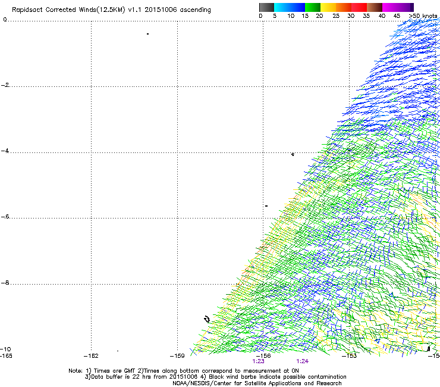Click the green 15-20 knots legend segment
The width and height of the screenshot is (440, 387).
tap(313, 7)
